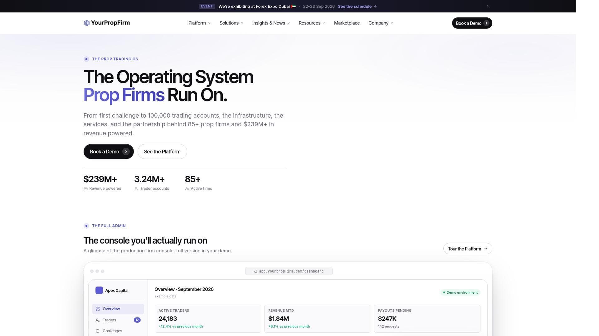Open the Platform dropdown menu
The image size is (599, 336).
point(199,23)
